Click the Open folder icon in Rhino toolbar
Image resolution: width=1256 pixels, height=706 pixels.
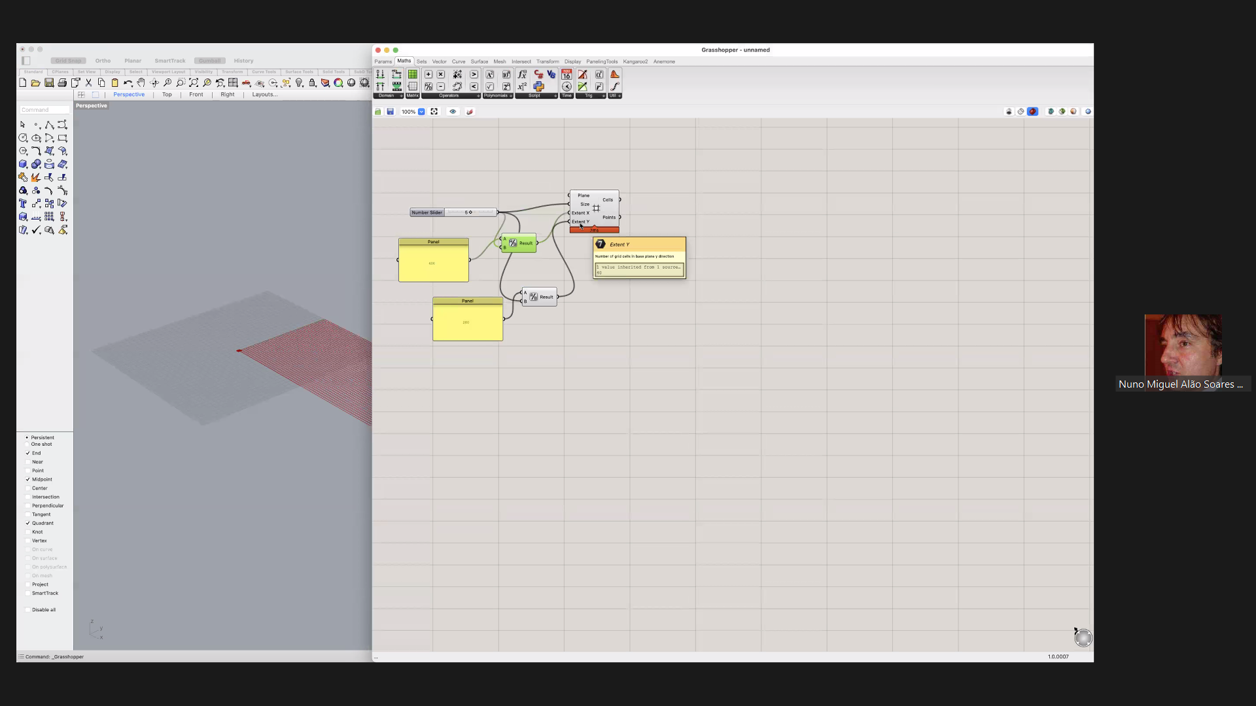(36, 83)
